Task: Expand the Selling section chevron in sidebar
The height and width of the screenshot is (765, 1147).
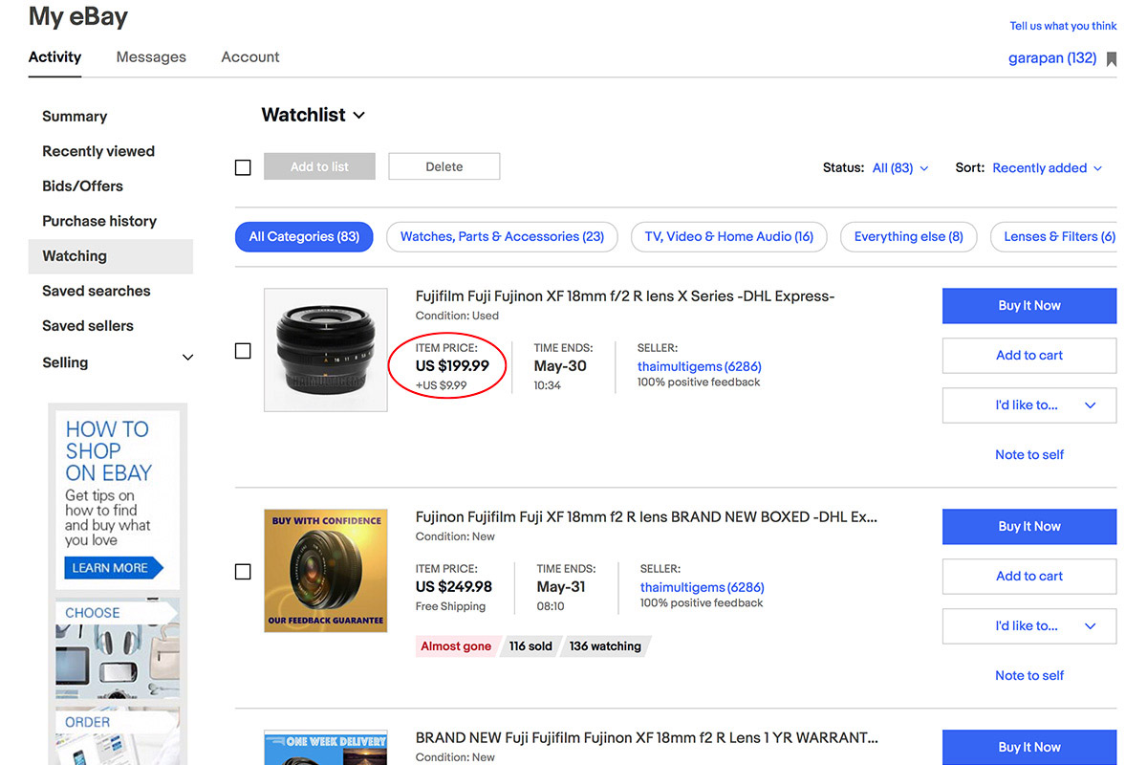Action: (187, 358)
